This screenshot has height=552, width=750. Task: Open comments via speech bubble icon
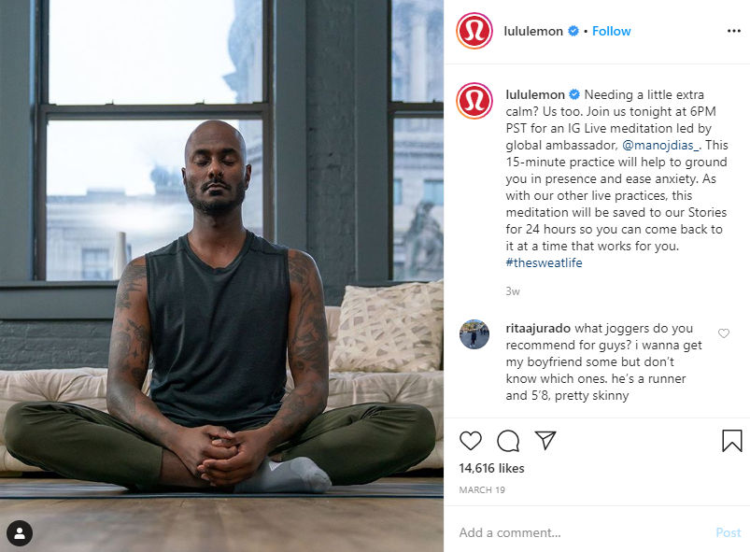(x=508, y=441)
